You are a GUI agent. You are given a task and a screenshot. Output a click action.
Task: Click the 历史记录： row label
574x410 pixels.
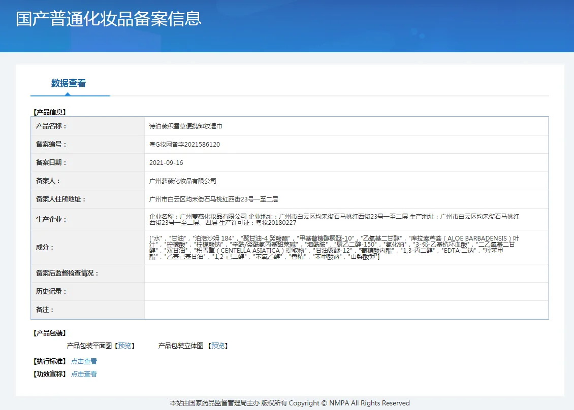click(51, 291)
